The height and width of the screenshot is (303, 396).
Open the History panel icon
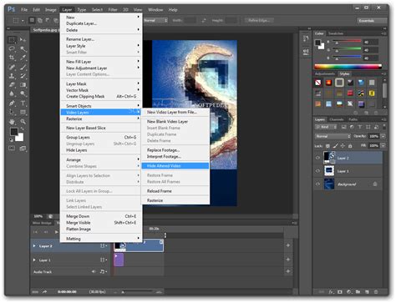click(306, 38)
